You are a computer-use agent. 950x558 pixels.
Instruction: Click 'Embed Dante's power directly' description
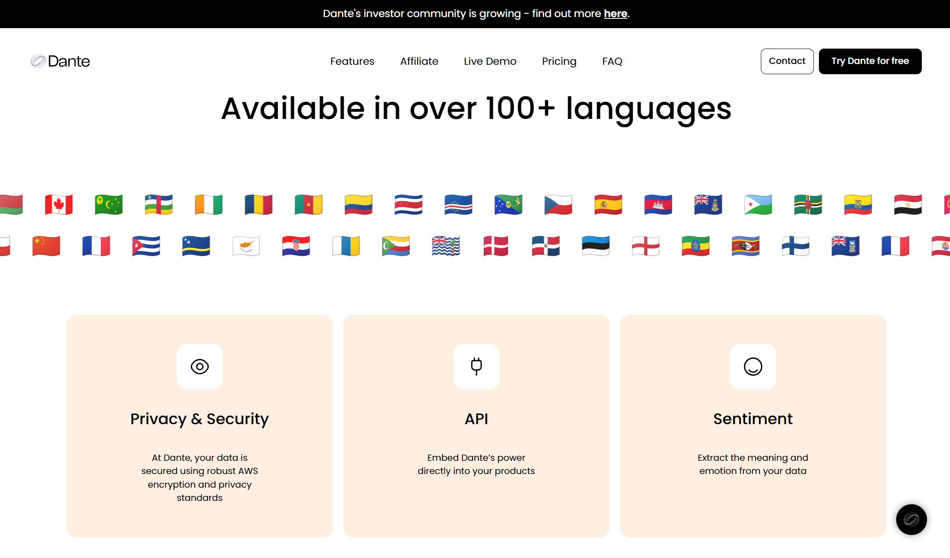coord(476,464)
